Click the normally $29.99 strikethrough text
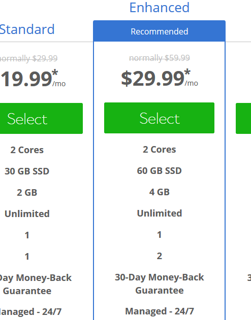 coord(28,58)
